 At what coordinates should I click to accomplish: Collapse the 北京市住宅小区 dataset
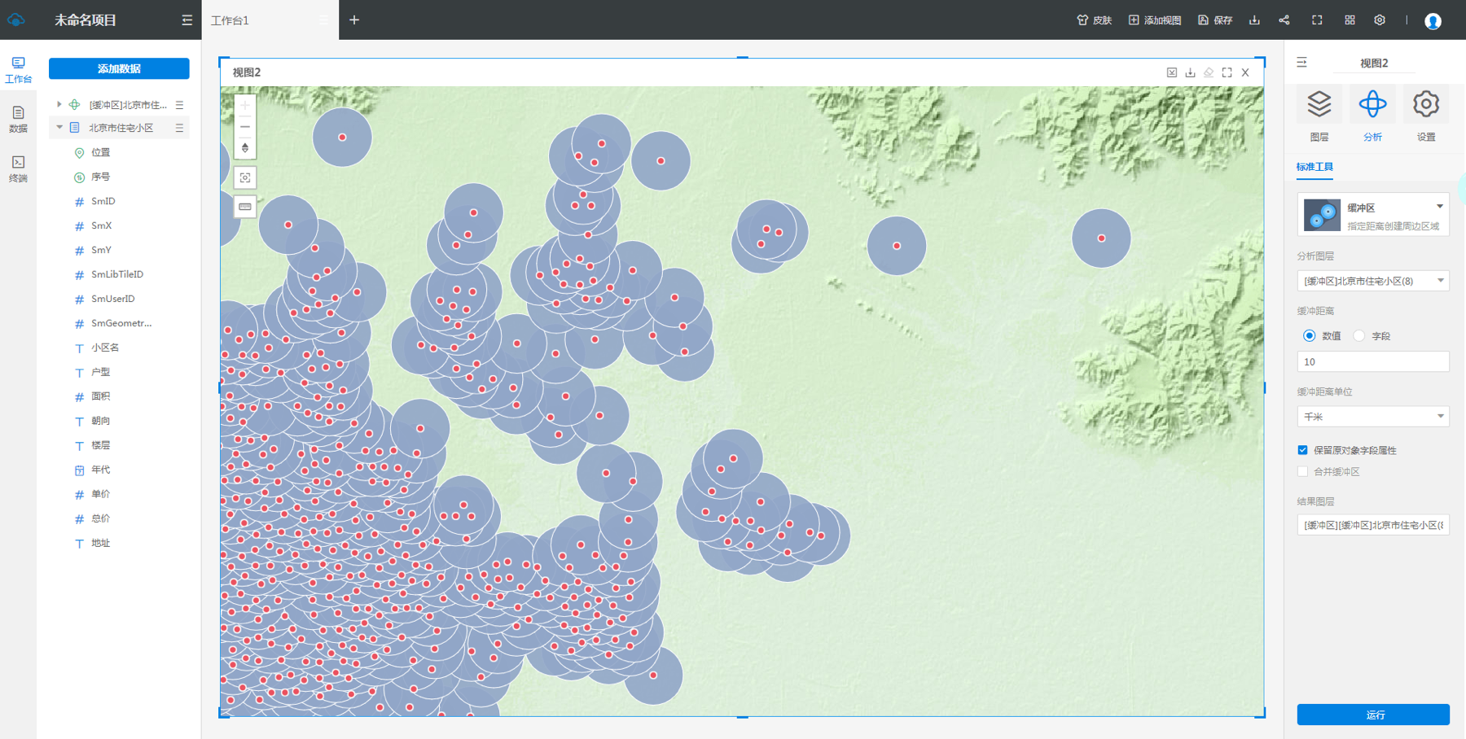coord(59,128)
